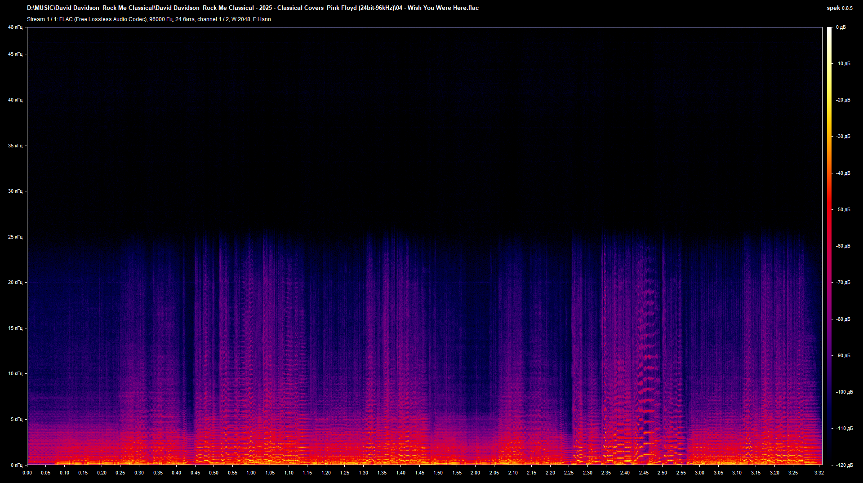Click the -40 дБ level label
This screenshot has height=483, width=863.
[843, 173]
